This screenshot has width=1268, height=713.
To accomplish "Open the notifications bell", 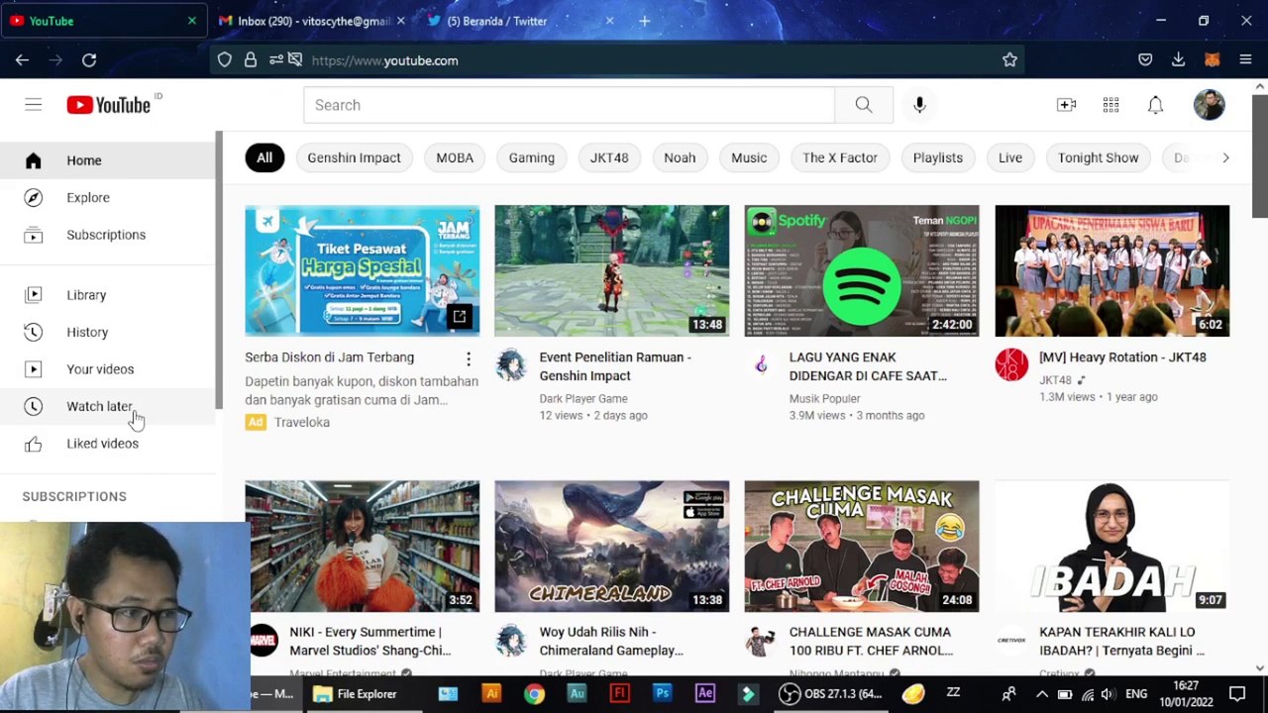I will tap(1155, 105).
